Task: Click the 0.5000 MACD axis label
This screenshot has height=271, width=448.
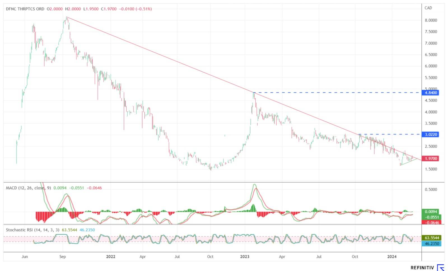Action: tap(431, 190)
